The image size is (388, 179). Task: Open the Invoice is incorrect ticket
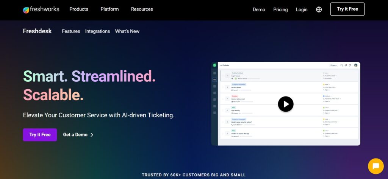click(238, 99)
